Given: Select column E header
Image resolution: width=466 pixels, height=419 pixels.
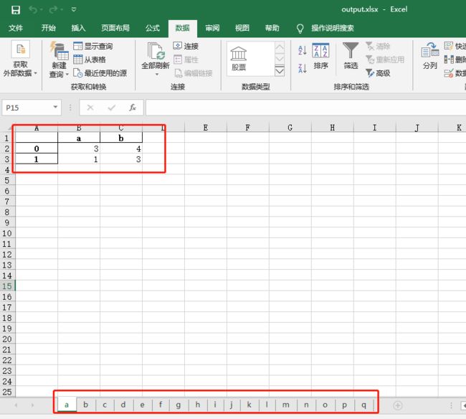Looking at the screenshot, I should click(x=205, y=128).
